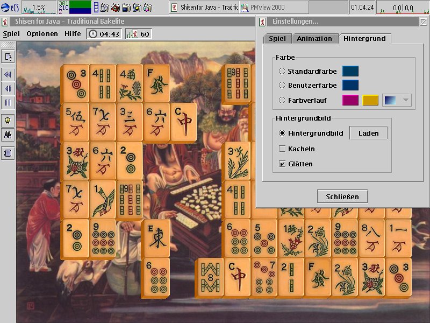Switch to Shisen for Java taskbar button
Screen dimensions: 430x323
click(x=204, y=8)
